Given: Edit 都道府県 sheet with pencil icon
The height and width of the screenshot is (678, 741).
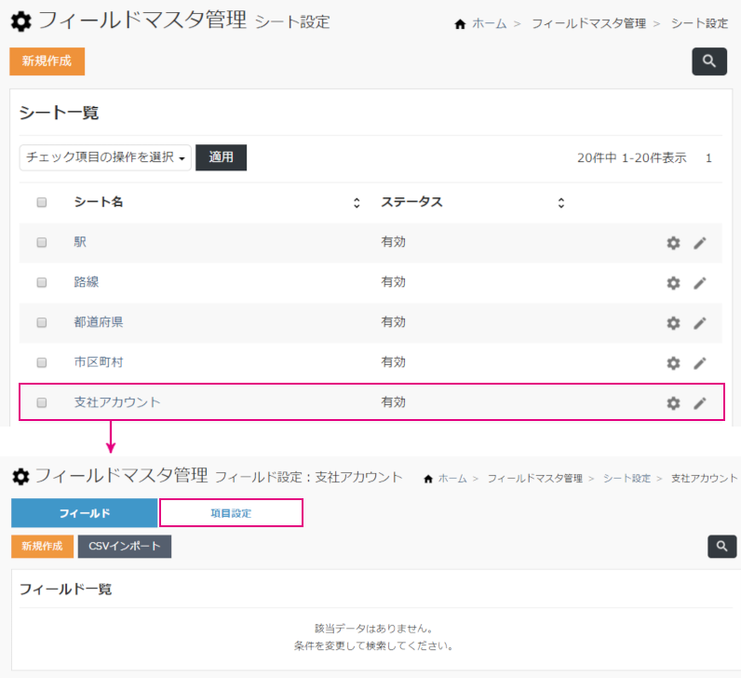Looking at the screenshot, I should pyautogui.click(x=700, y=323).
